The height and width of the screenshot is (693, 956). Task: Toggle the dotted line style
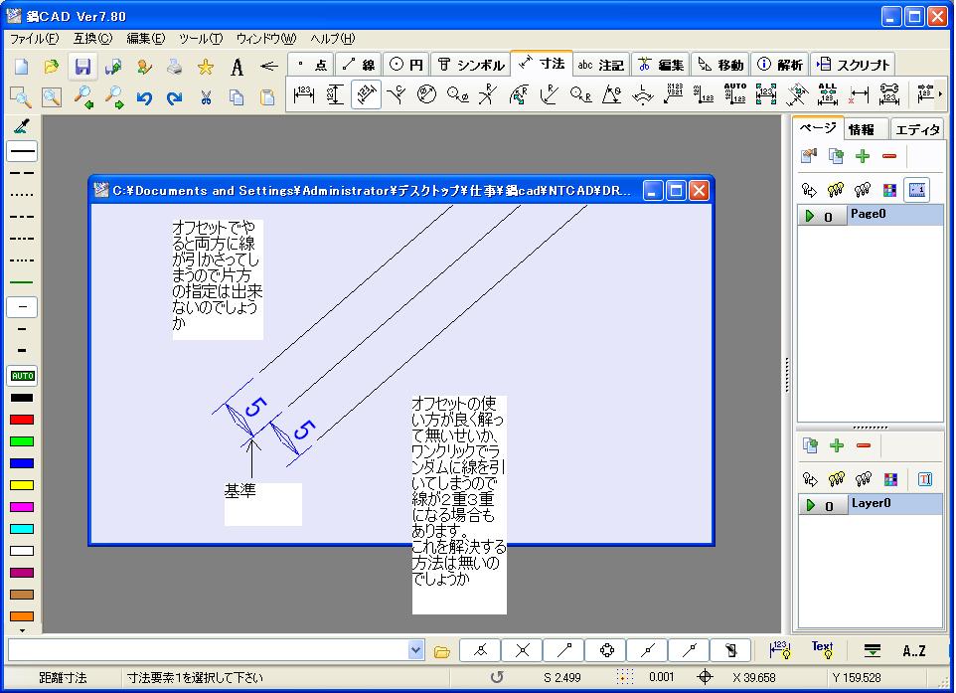[x=22, y=195]
